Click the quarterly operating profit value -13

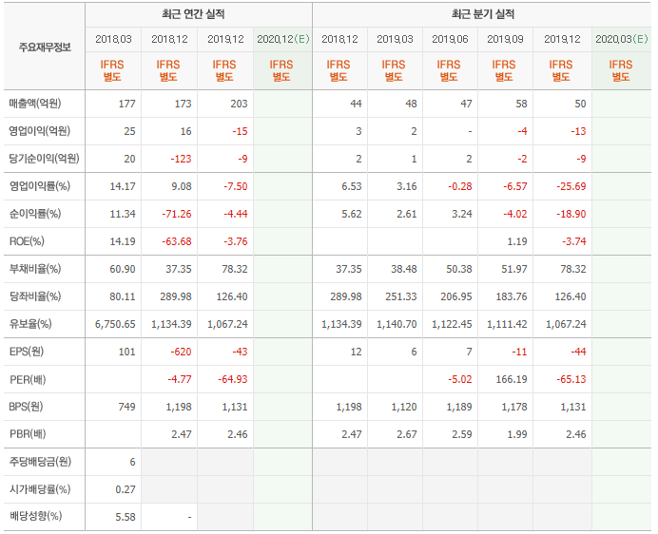point(578,131)
